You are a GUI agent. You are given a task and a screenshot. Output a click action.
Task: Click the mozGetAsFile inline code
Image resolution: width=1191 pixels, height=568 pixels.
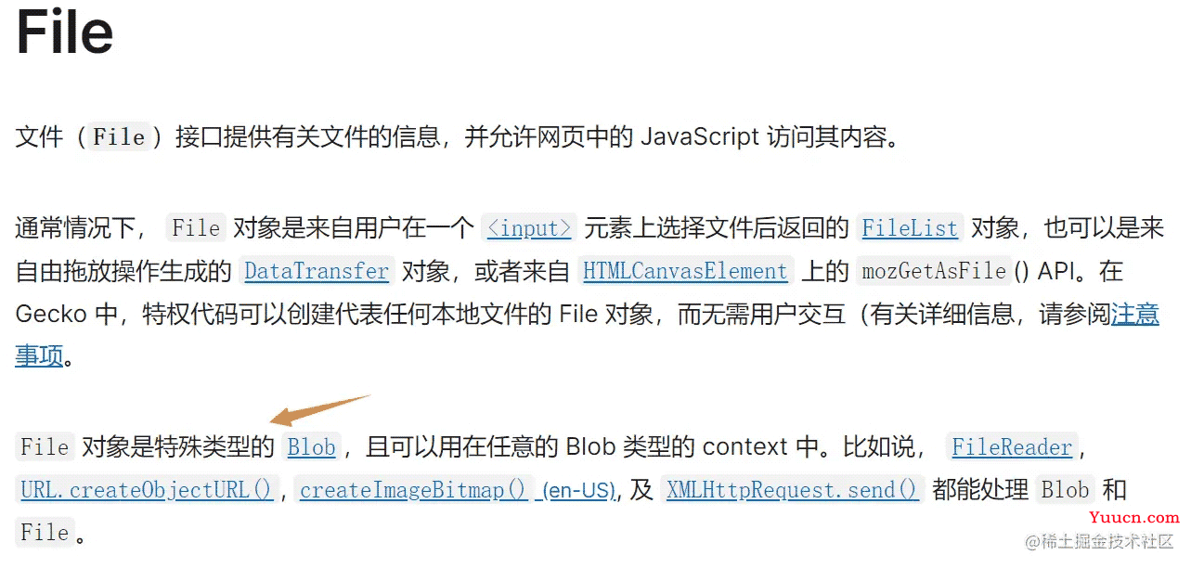point(935,271)
